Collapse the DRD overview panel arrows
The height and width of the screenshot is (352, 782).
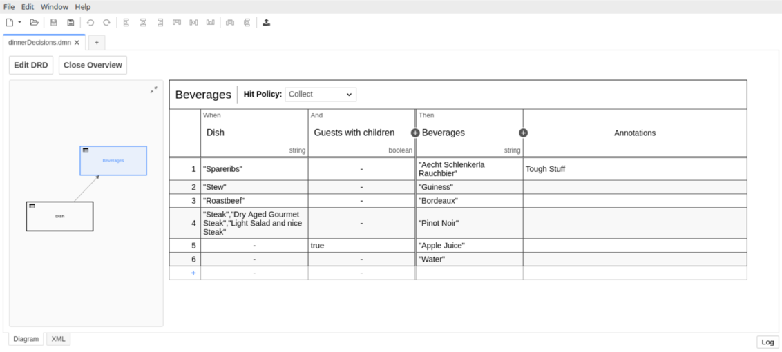153,90
